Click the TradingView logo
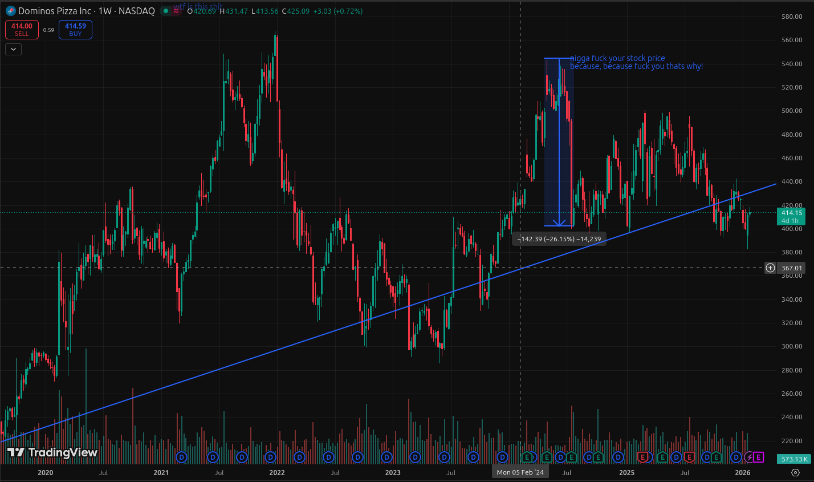Viewport: 814px width, 482px height. pos(52,452)
